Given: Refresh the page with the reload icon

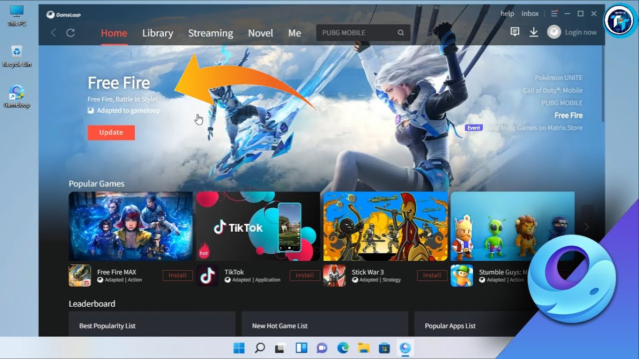Looking at the screenshot, I should [x=70, y=33].
